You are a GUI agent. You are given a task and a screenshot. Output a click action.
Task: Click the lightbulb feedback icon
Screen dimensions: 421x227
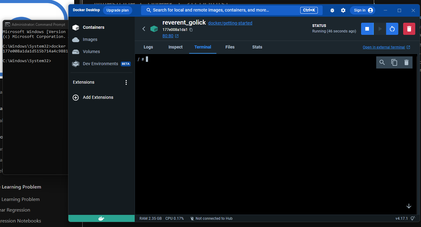coord(413,219)
